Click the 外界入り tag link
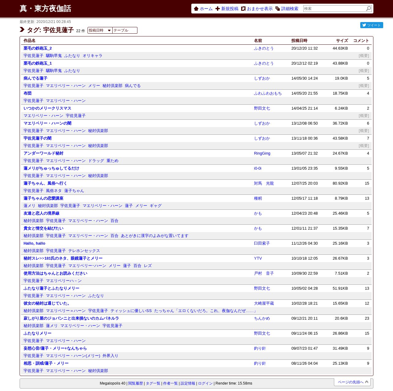 pyautogui.click(x=110, y=355)
